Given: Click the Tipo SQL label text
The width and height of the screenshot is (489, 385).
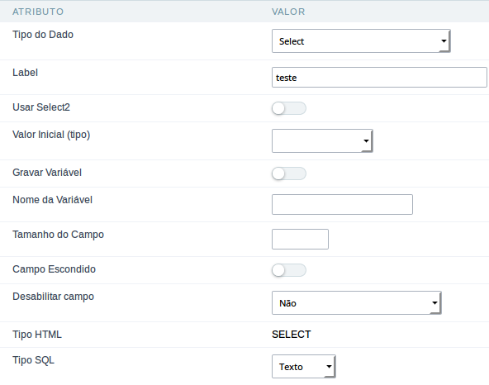Looking at the screenshot, I should [x=33, y=360].
